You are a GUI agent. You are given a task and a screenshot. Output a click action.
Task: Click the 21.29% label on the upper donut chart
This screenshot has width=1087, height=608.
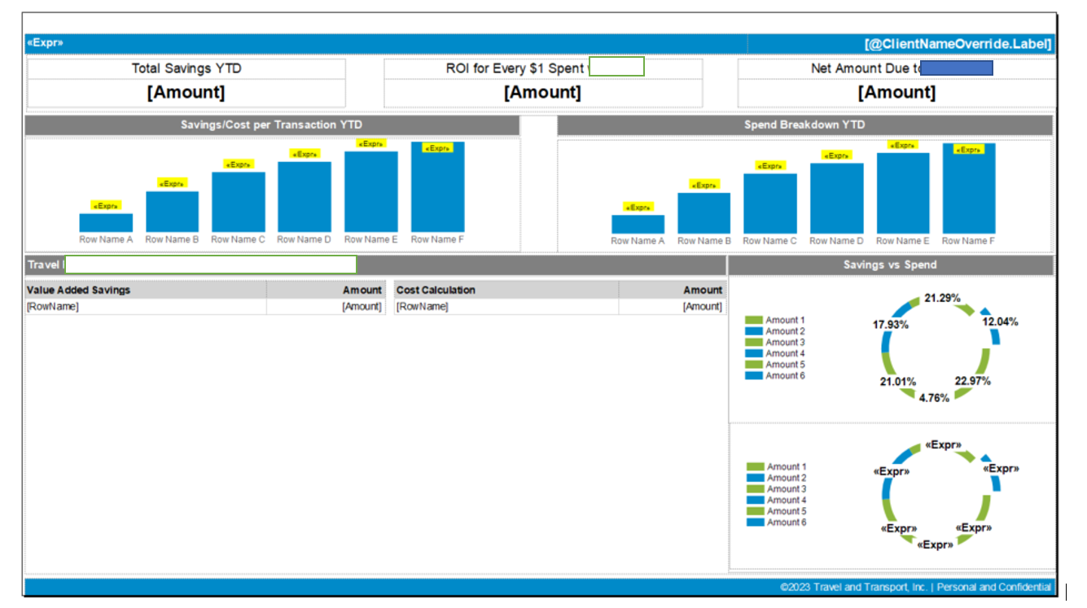(x=942, y=299)
